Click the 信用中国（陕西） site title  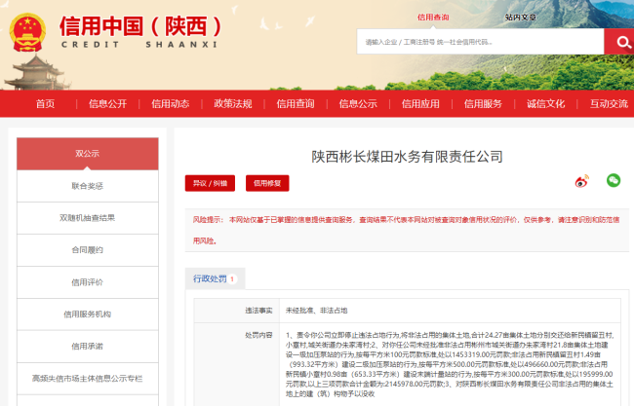(x=140, y=26)
